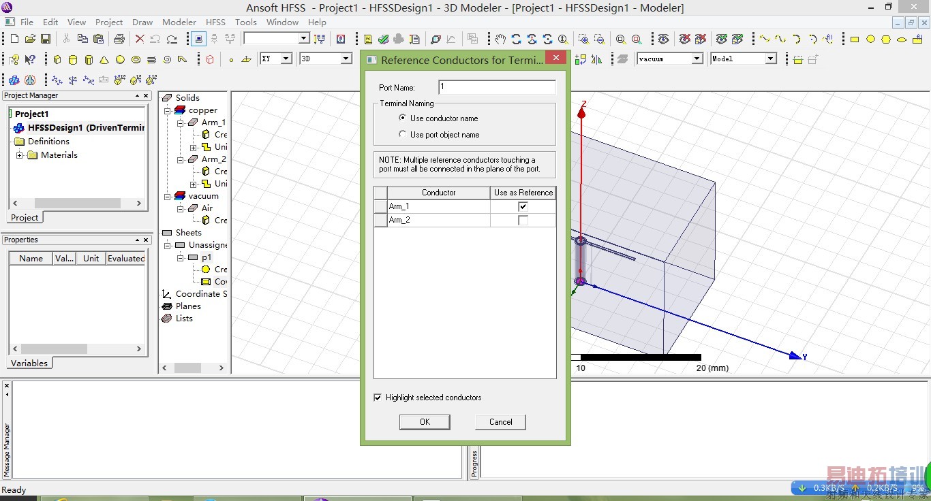Select the Draw sphere tool
Screen dimensions: 931x501
[120, 60]
